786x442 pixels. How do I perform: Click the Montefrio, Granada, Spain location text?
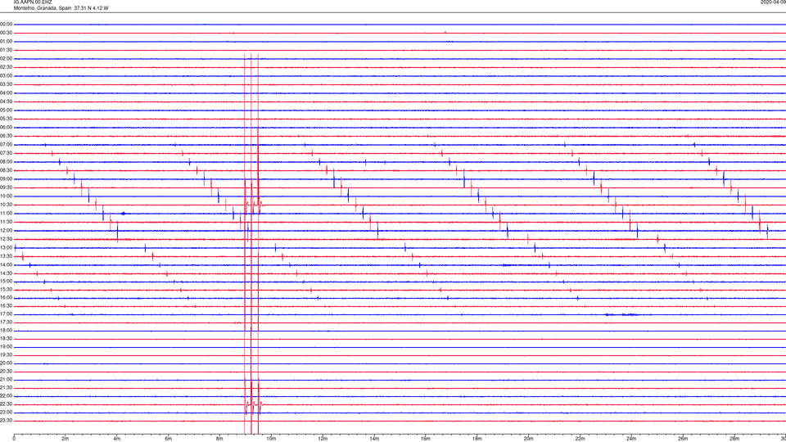43,8
